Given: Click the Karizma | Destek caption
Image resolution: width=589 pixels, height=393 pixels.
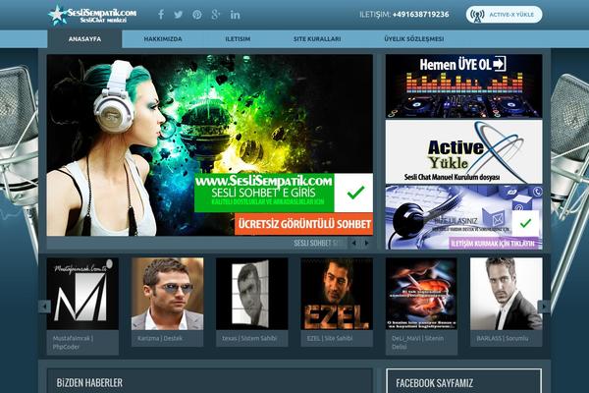Looking at the screenshot, I should [160, 338].
